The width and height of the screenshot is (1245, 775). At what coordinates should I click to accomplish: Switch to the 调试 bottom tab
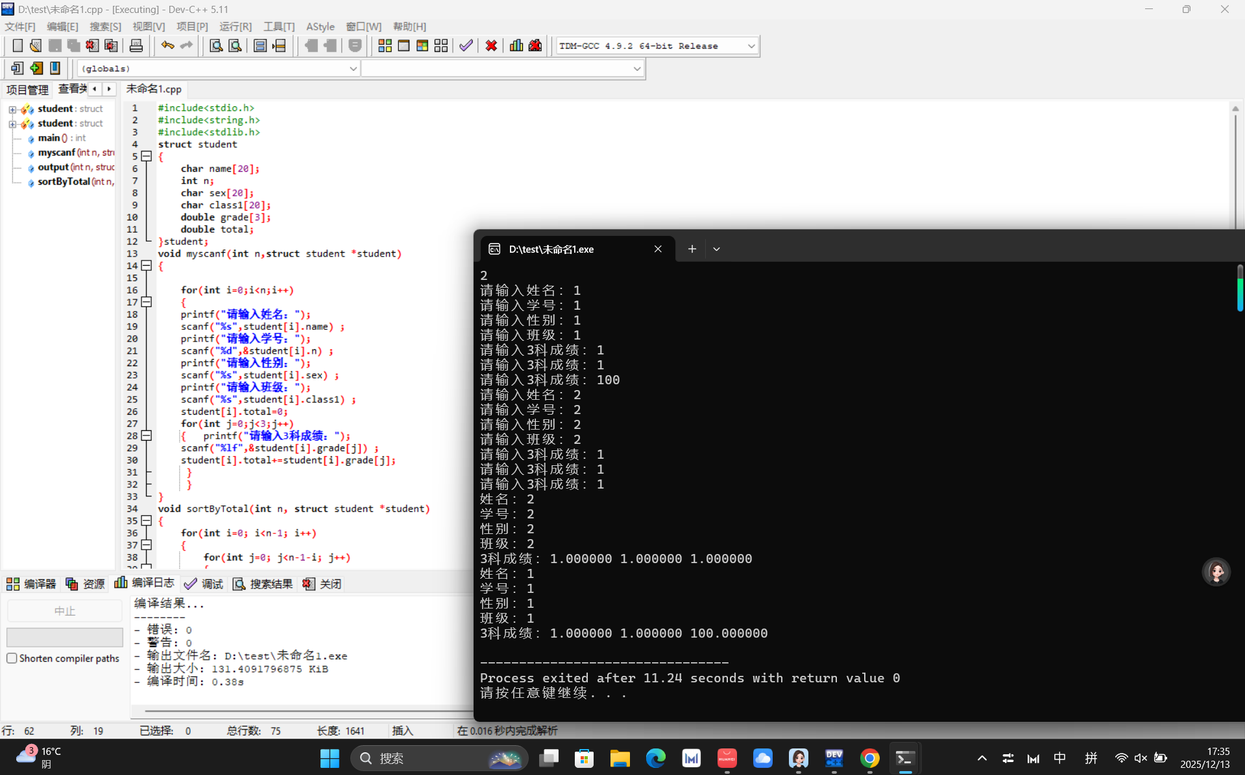(204, 584)
